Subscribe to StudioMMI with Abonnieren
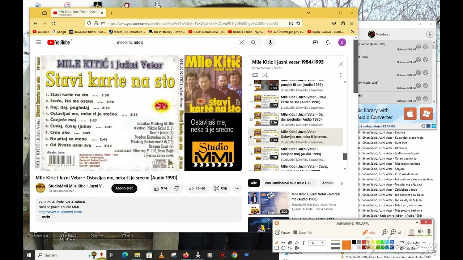The width and height of the screenshot is (463, 260). pos(124,188)
